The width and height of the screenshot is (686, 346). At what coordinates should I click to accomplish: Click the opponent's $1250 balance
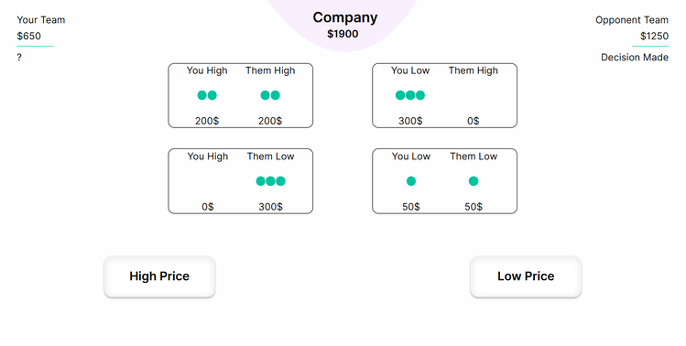pyautogui.click(x=654, y=36)
